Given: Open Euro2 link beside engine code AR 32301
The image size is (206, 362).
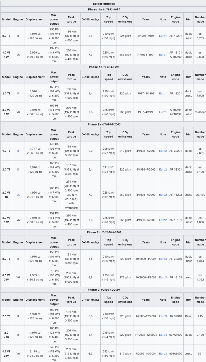Looking at the screenshot, I should click(163, 169).
